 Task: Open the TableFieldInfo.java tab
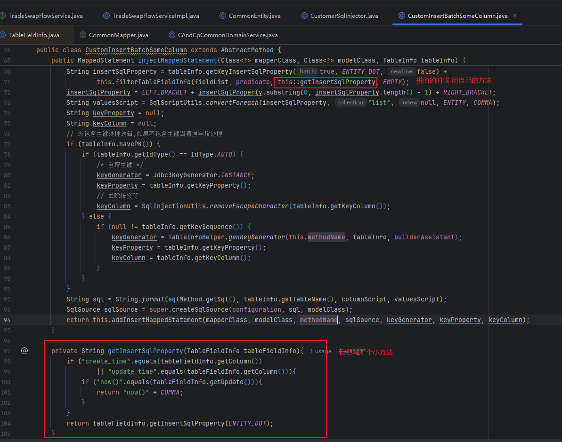(x=33, y=35)
